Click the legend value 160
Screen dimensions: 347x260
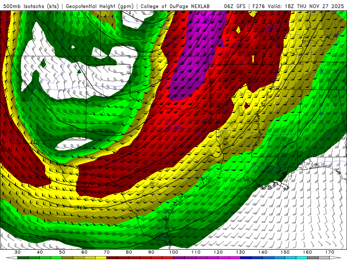point(308,252)
